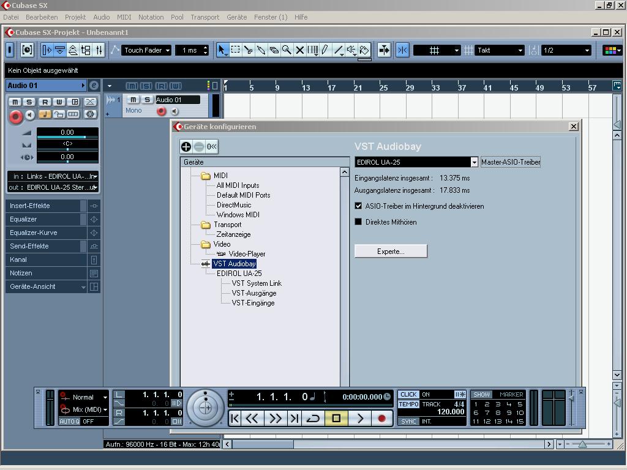Image resolution: width=627 pixels, height=470 pixels.
Task: Select the Line tool
Action: point(338,50)
